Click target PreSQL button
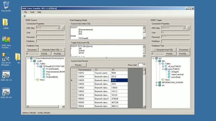This screenshot has width=216, height=121. [170, 54]
